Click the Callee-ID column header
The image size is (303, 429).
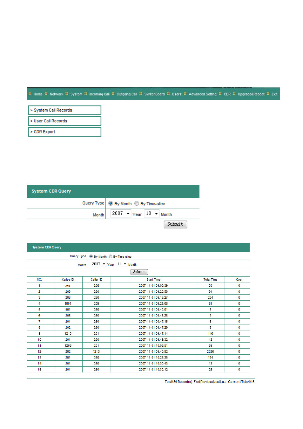coord(68,280)
